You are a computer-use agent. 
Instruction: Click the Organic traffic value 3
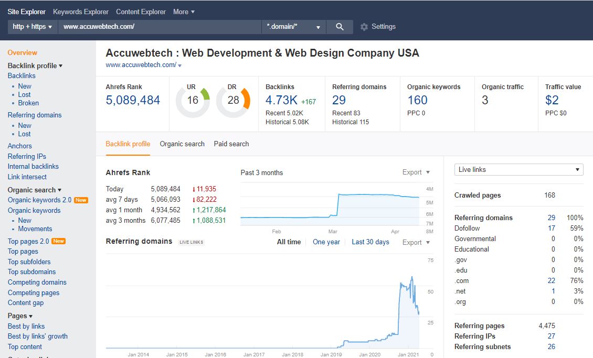485,100
